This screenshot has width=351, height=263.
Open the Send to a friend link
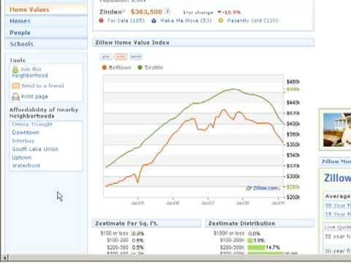pos(42,85)
